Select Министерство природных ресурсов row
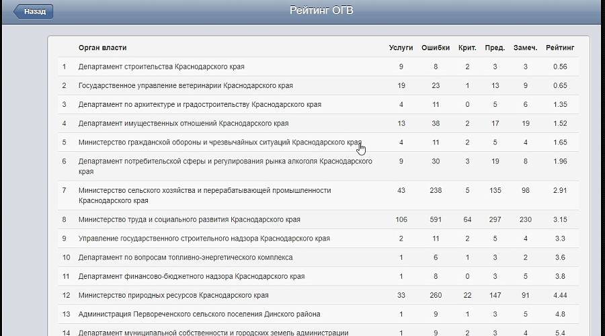Screen dimensions: 605x336 coord(319,295)
